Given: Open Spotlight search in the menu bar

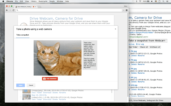Looking at the screenshot, I should point(163,1).
